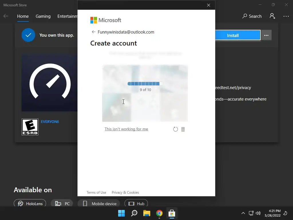
Task: Click the You own this app text
Action: tap(57, 35)
